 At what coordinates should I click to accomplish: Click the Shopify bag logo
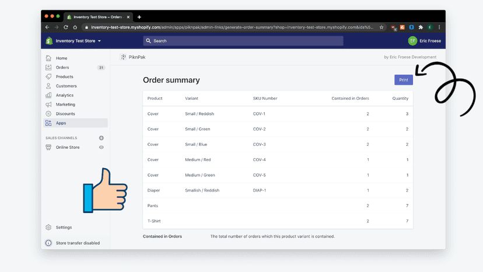49,41
